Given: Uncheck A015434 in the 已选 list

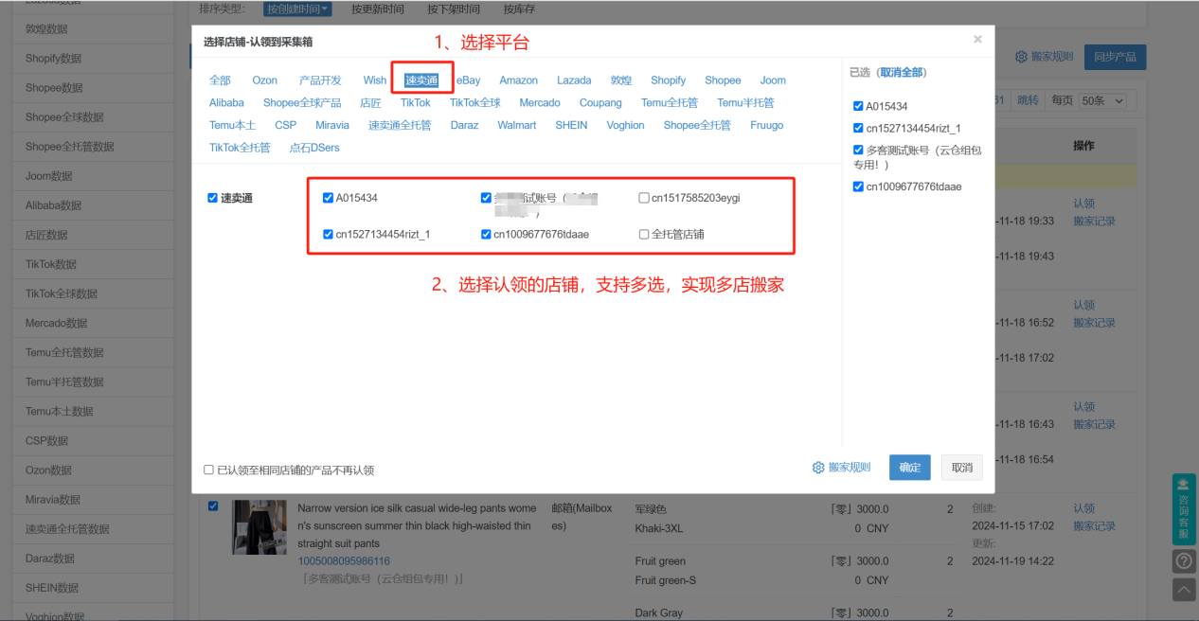Looking at the screenshot, I should (858, 106).
